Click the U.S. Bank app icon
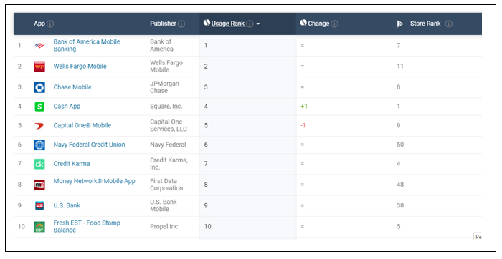502x259 pixels. [39, 205]
